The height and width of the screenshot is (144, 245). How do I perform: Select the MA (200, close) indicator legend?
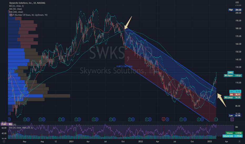click(x=16, y=12)
